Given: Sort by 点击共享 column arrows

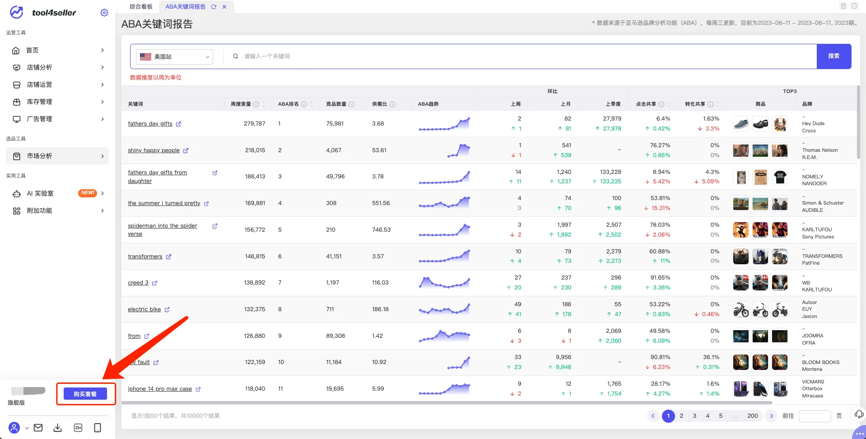Looking at the screenshot, I should click(x=669, y=104).
